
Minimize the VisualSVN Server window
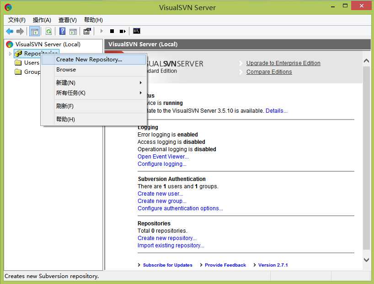(x=333, y=6)
